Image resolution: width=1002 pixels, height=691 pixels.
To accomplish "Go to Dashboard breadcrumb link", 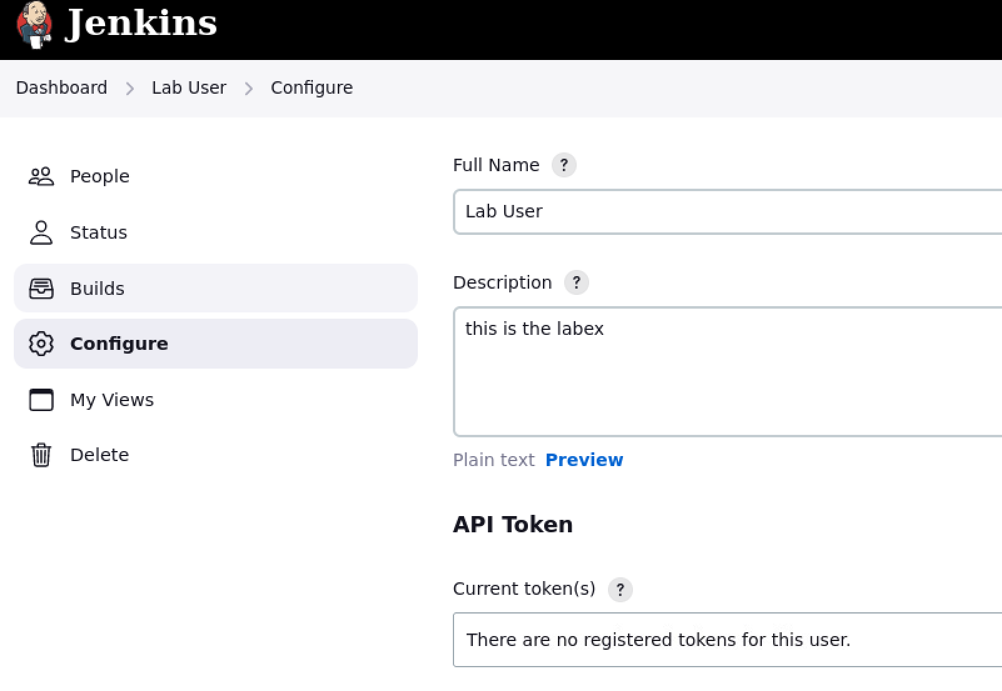I will 61,87.
